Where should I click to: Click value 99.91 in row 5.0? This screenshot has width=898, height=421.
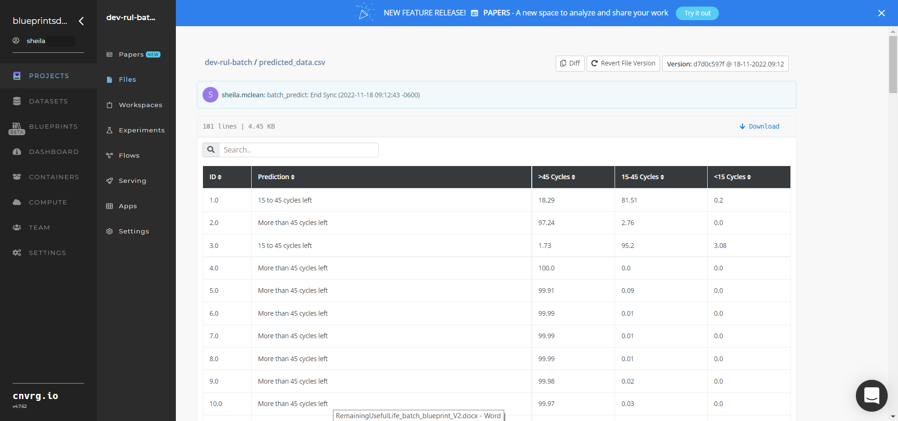(546, 290)
